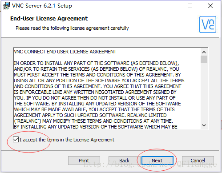Click the license text scroll up arrow

[204, 52]
